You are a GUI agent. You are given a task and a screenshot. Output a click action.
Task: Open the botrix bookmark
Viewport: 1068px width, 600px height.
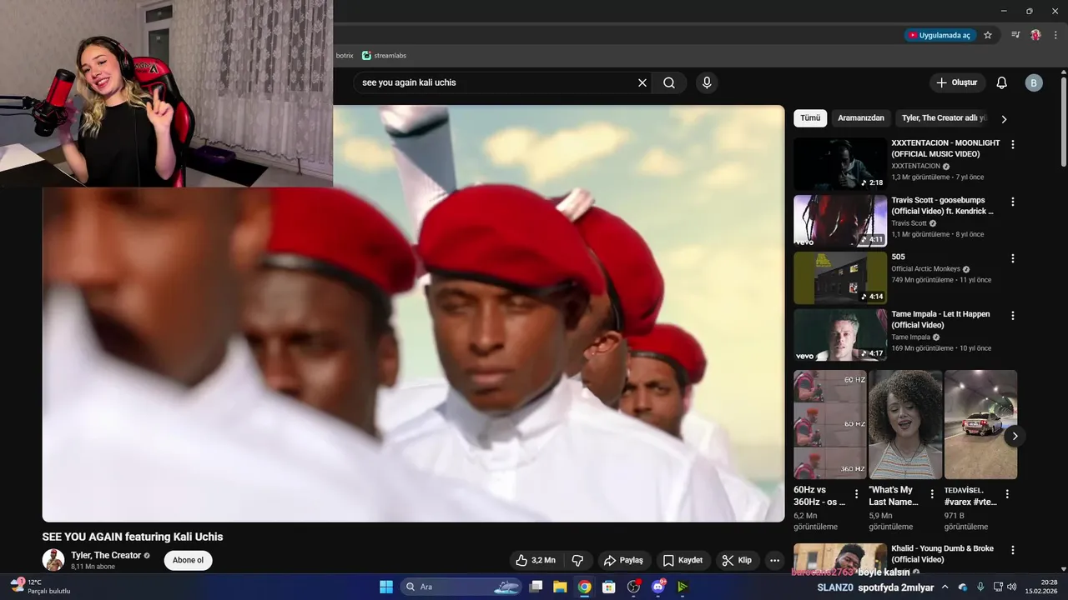[x=345, y=56]
